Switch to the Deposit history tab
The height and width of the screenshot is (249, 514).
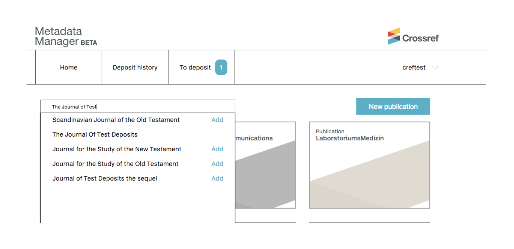pyautogui.click(x=135, y=68)
